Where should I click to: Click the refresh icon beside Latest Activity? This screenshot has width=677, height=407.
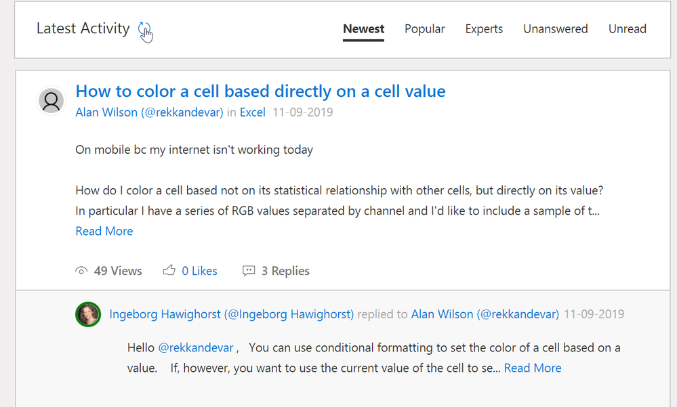(x=144, y=29)
